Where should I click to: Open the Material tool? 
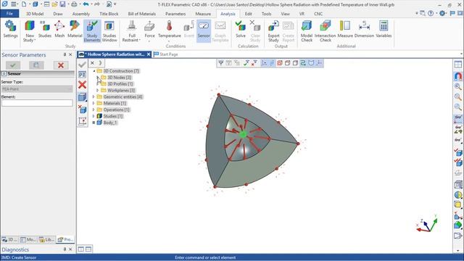(x=75, y=30)
